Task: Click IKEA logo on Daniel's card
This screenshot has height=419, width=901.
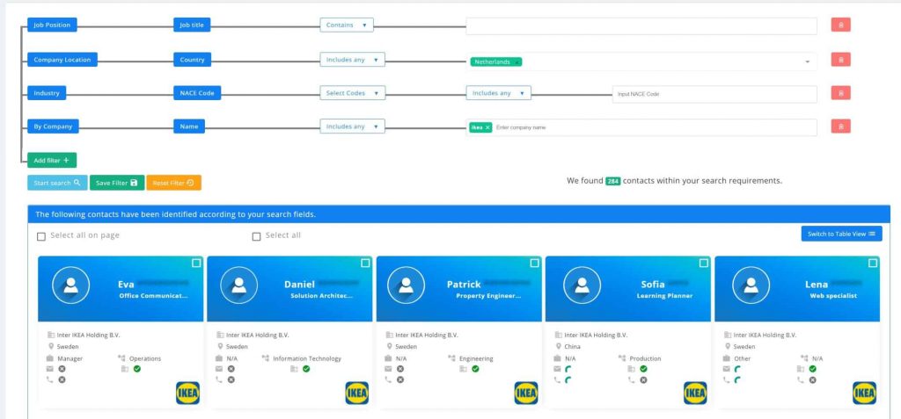Action: 356,393
